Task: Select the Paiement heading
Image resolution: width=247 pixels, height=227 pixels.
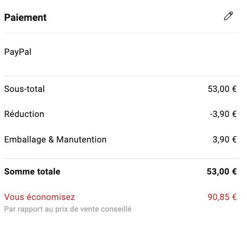Action: point(25,17)
